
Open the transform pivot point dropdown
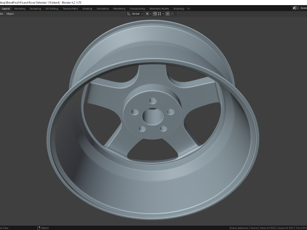(x=148, y=14)
